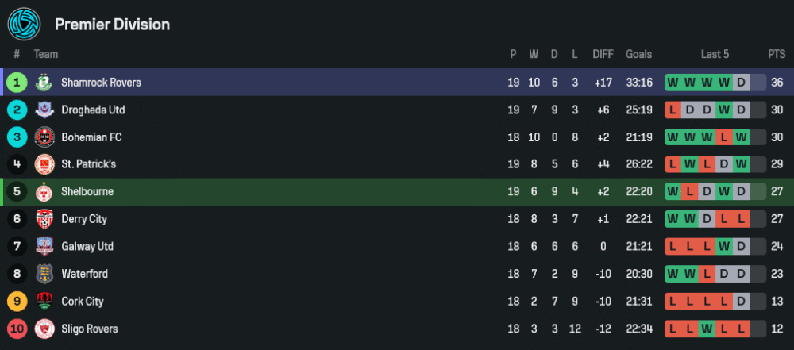Click the Shamrock Rovers club crest
794x350 pixels.
pyautogui.click(x=44, y=83)
